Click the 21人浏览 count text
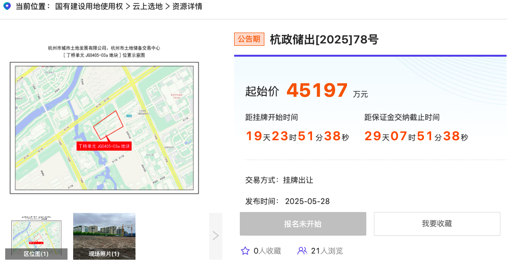 327,251
